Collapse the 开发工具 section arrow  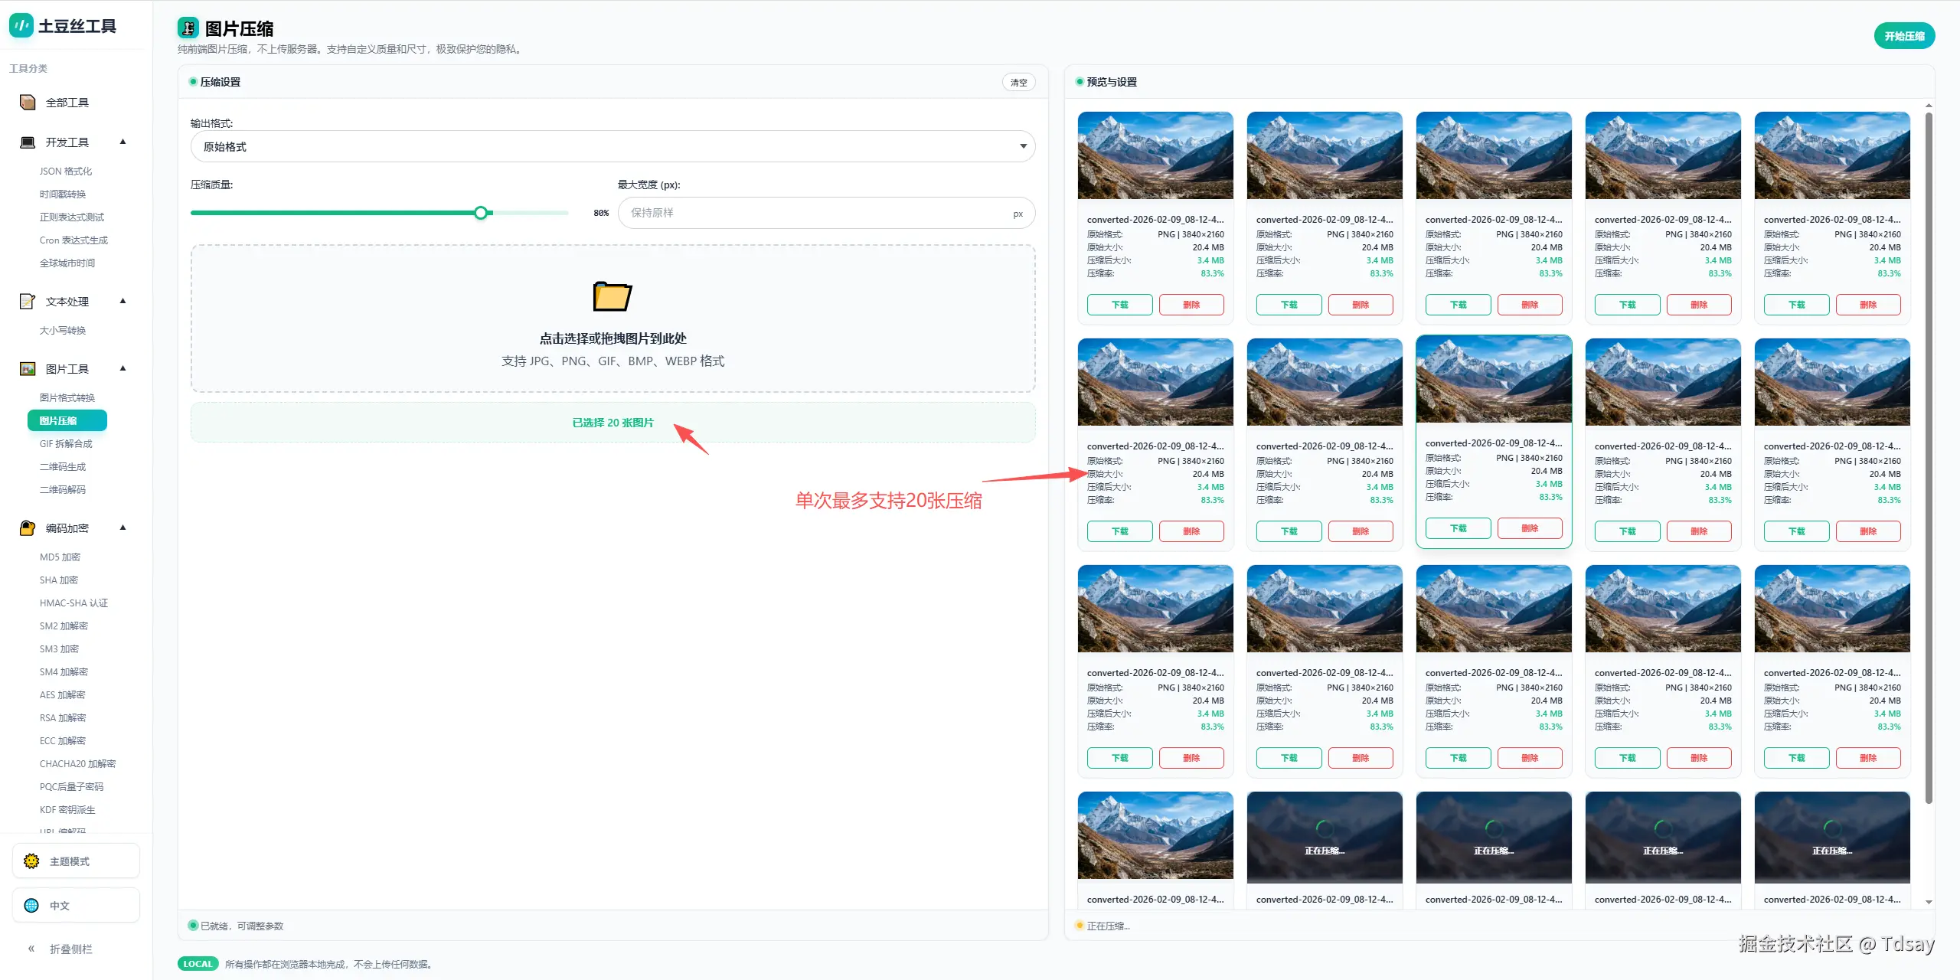click(x=122, y=142)
